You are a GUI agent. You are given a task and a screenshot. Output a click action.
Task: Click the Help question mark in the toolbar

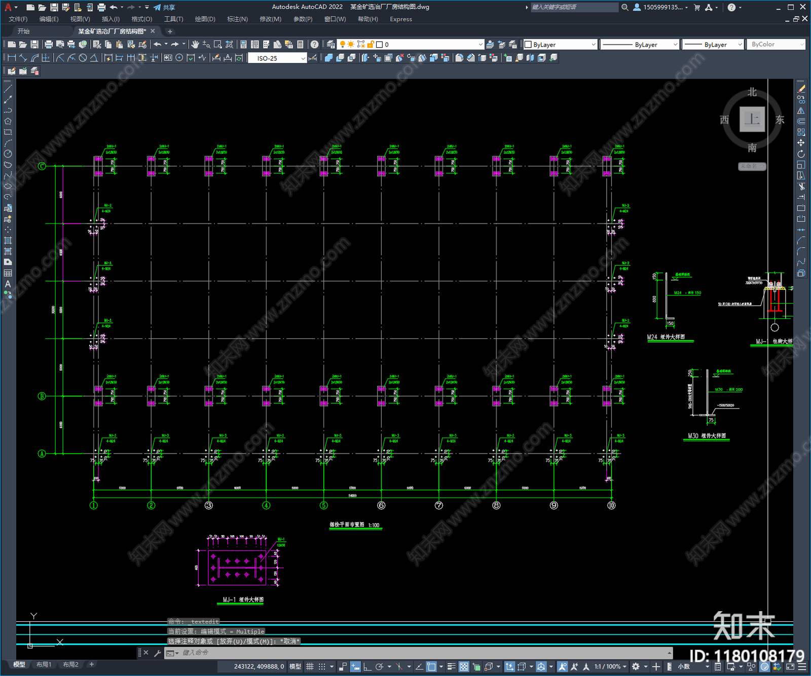point(315,45)
